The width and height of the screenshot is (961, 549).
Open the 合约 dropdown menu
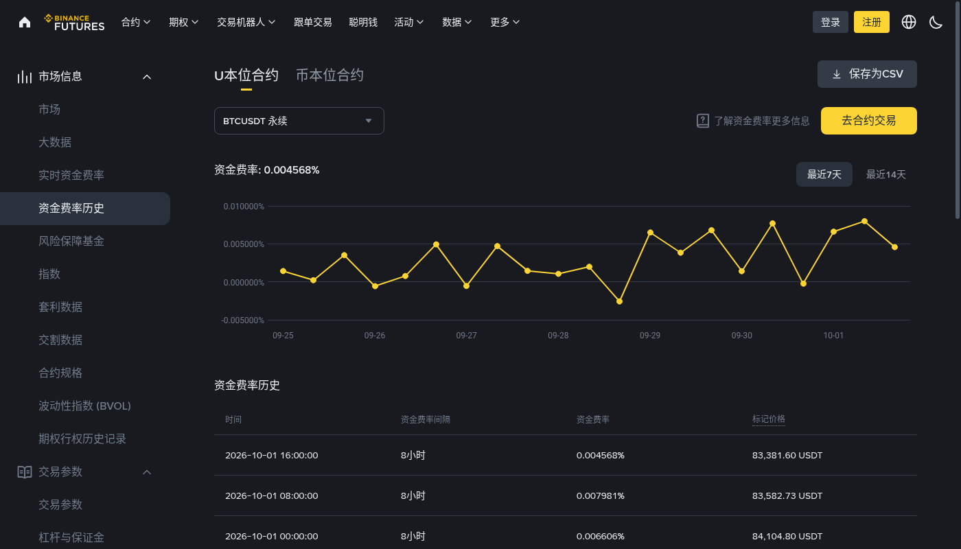coord(136,22)
